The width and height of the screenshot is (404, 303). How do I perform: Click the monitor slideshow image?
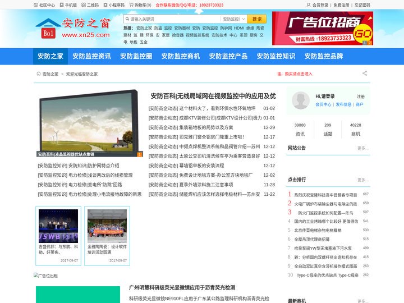(89, 123)
